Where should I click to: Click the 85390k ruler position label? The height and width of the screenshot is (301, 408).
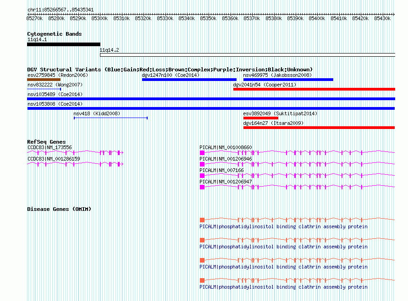coord(295,18)
